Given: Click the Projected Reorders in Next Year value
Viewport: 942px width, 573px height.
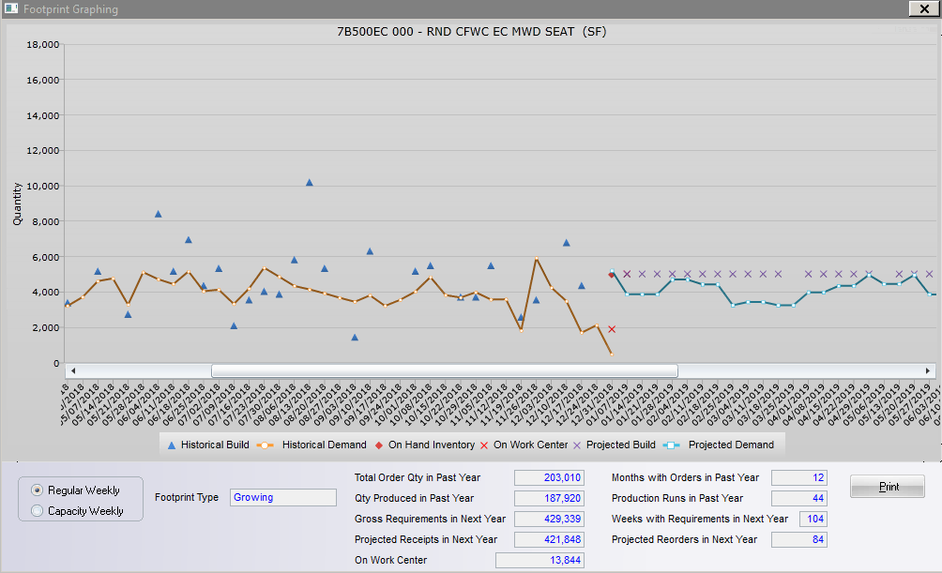Looking at the screenshot, I should coord(798,540).
